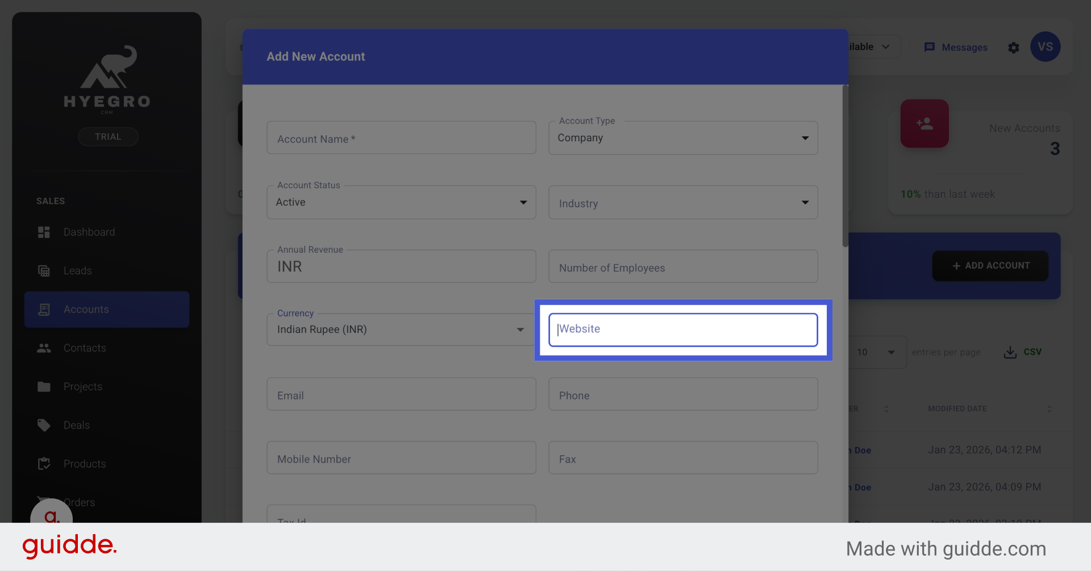Select the Dashboard icon in sidebar
Viewport: 1091px width, 571px height.
point(44,232)
